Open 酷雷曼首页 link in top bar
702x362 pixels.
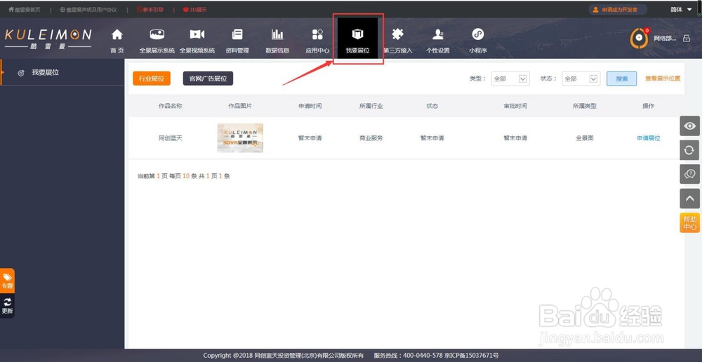[24, 9]
